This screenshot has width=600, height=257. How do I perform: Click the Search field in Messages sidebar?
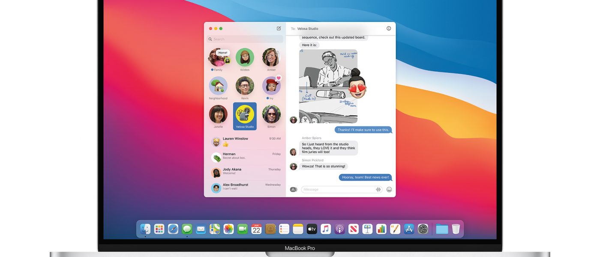click(x=245, y=39)
